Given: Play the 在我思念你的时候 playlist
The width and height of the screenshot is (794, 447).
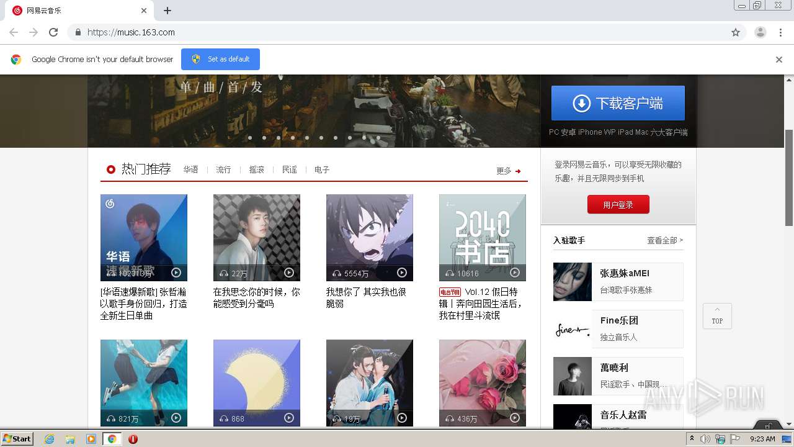Looking at the screenshot, I should coord(289,273).
